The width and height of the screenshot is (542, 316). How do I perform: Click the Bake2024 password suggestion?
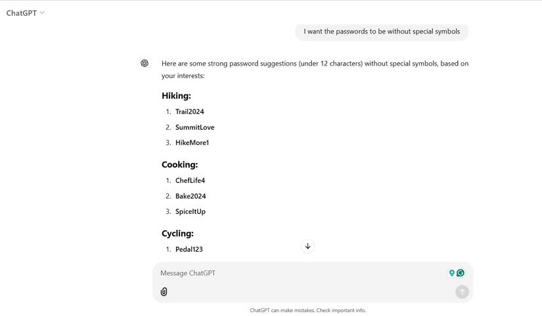[191, 196]
